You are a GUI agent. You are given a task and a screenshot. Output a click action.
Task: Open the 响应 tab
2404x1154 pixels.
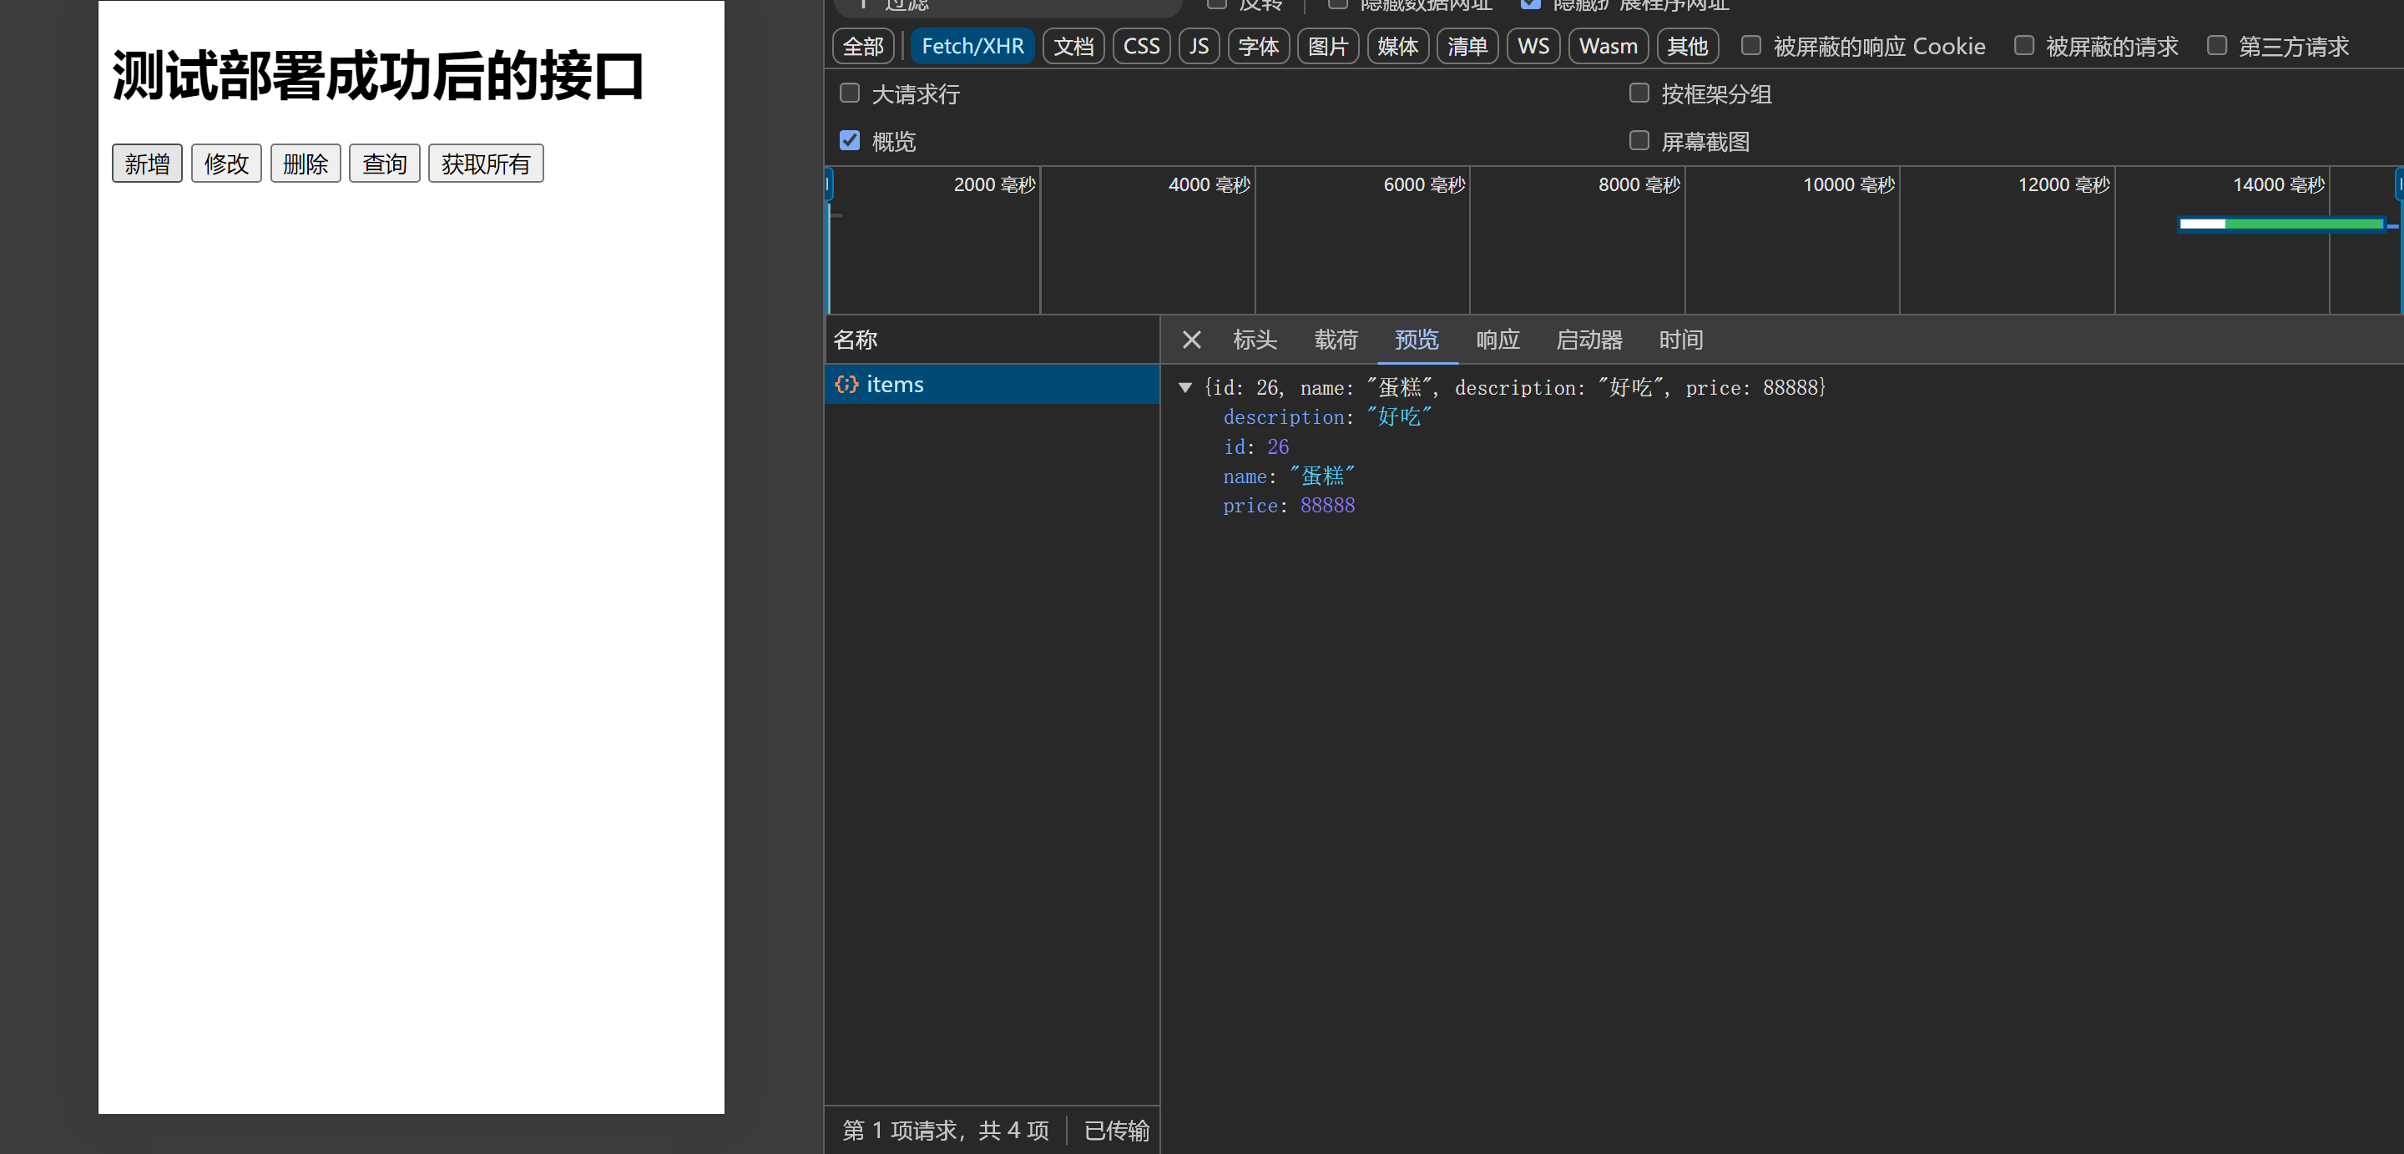pyautogui.click(x=1497, y=340)
